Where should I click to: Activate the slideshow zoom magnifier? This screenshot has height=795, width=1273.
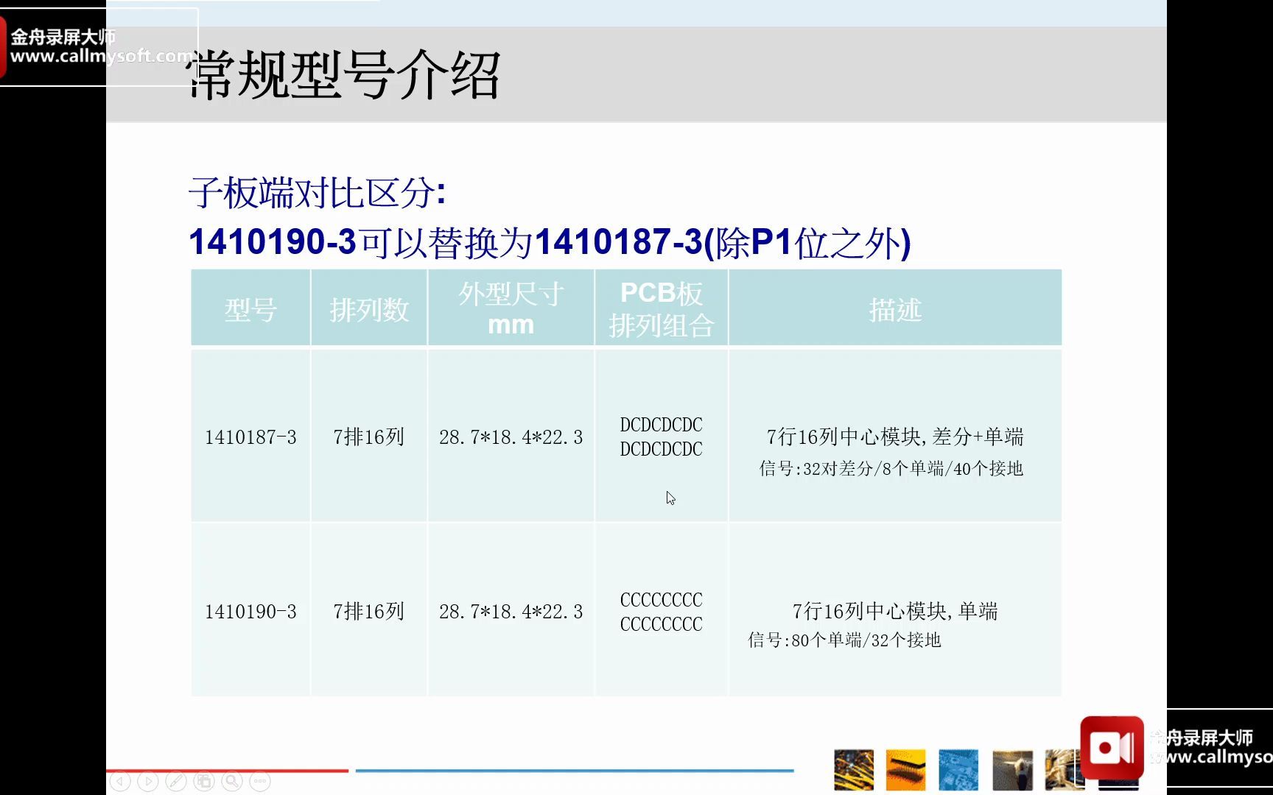tap(232, 781)
